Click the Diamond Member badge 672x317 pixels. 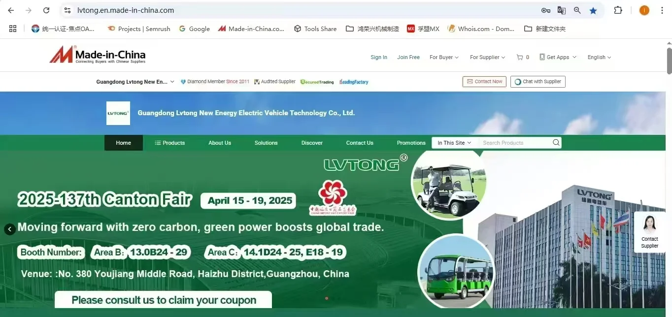pos(215,82)
